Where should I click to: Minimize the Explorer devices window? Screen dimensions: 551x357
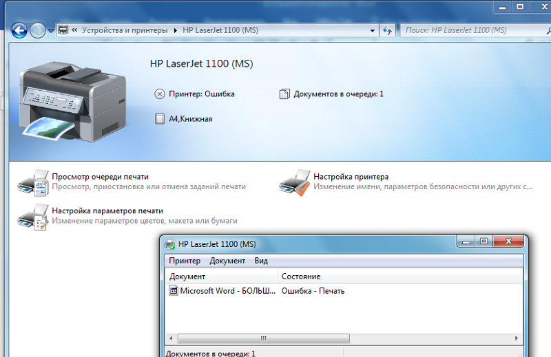click(503, 7)
